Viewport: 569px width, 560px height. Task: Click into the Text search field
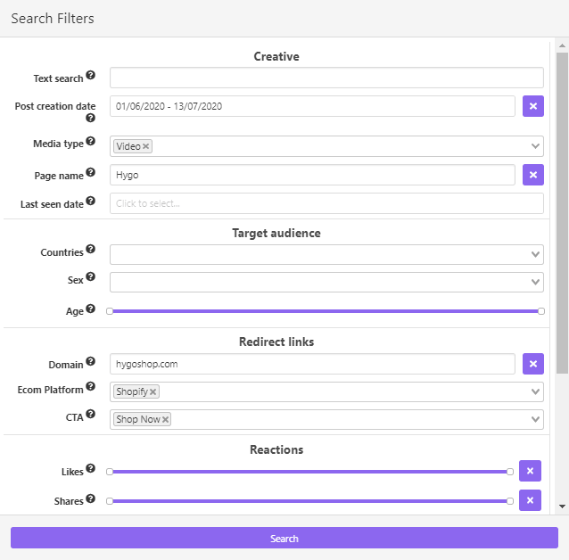pyautogui.click(x=326, y=78)
